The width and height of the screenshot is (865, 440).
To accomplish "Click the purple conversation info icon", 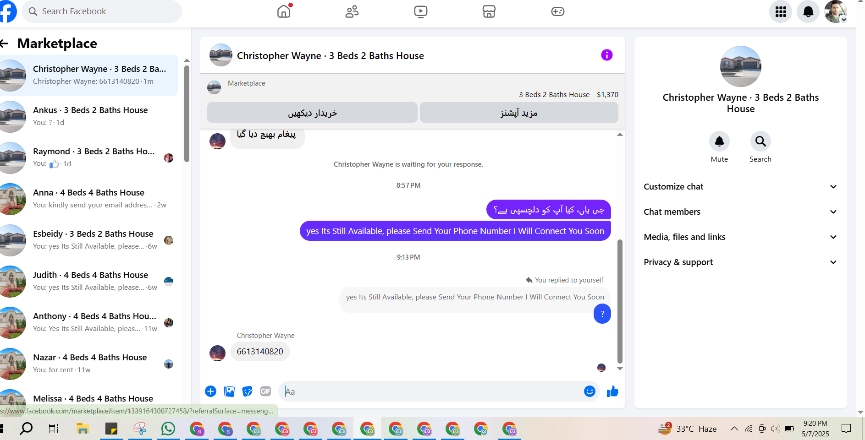I will (606, 55).
